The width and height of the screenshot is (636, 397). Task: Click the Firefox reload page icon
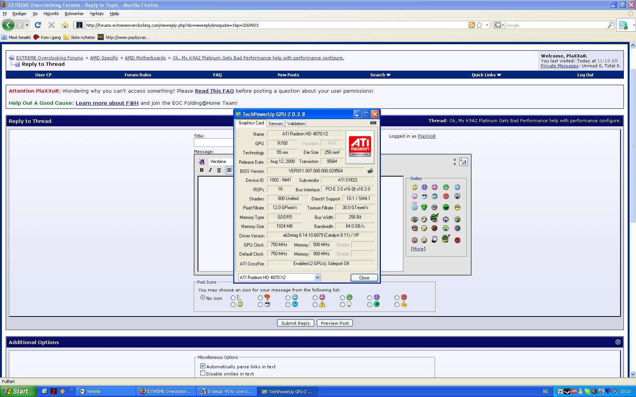(x=38, y=25)
